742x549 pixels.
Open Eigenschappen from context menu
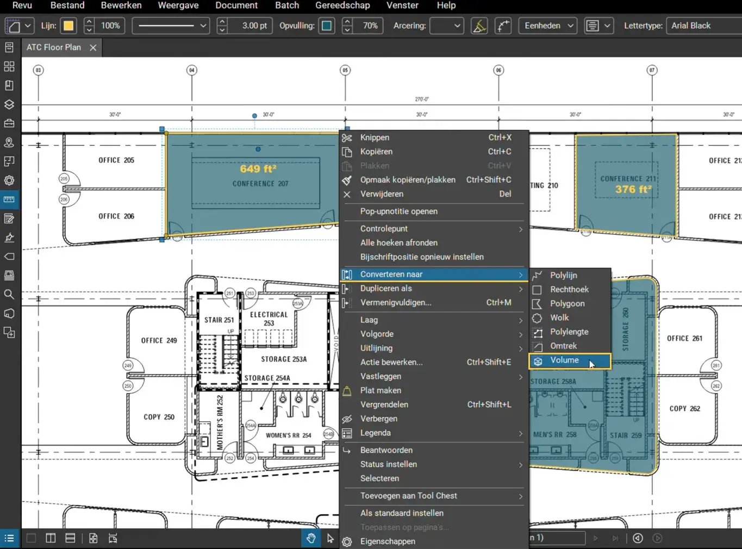(434, 541)
